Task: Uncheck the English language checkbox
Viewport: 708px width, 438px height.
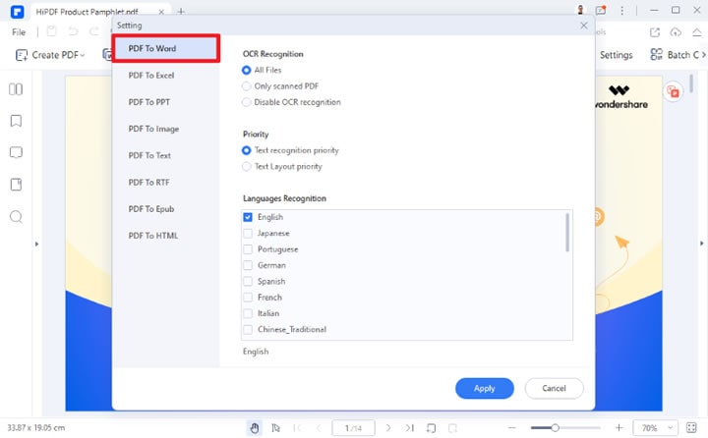Action: pos(248,217)
